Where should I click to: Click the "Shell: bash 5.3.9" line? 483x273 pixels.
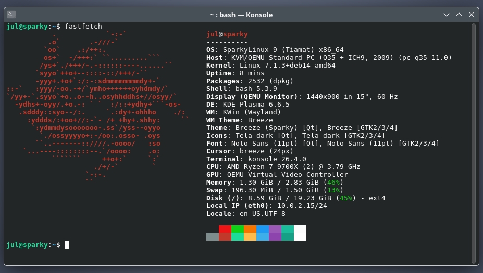coord(242,89)
